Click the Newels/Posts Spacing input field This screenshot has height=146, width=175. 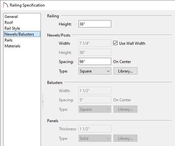click(95, 61)
